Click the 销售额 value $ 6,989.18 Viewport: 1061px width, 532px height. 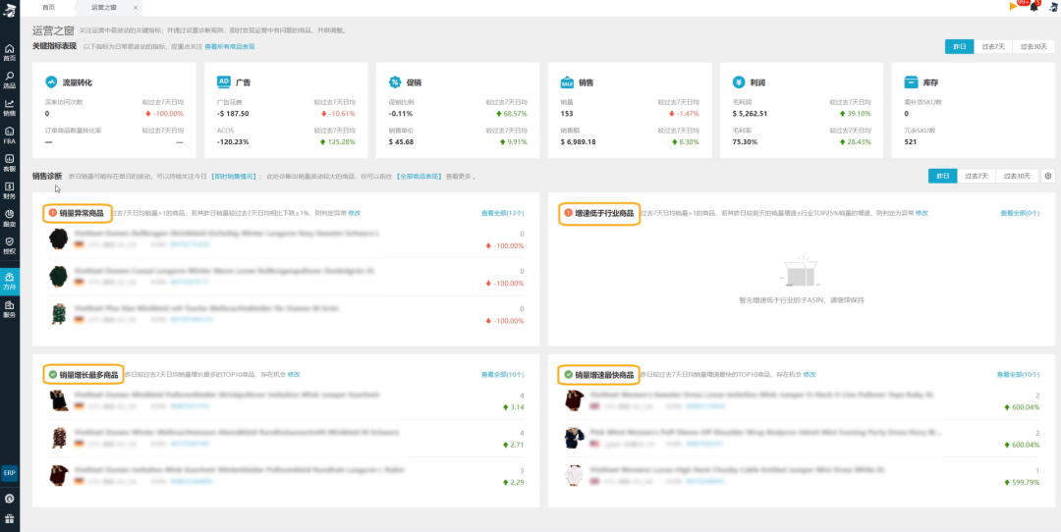578,142
